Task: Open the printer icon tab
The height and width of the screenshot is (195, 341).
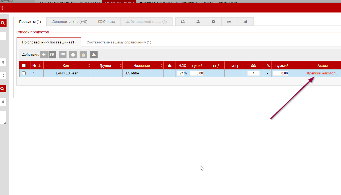Action: pyautogui.click(x=183, y=22)
